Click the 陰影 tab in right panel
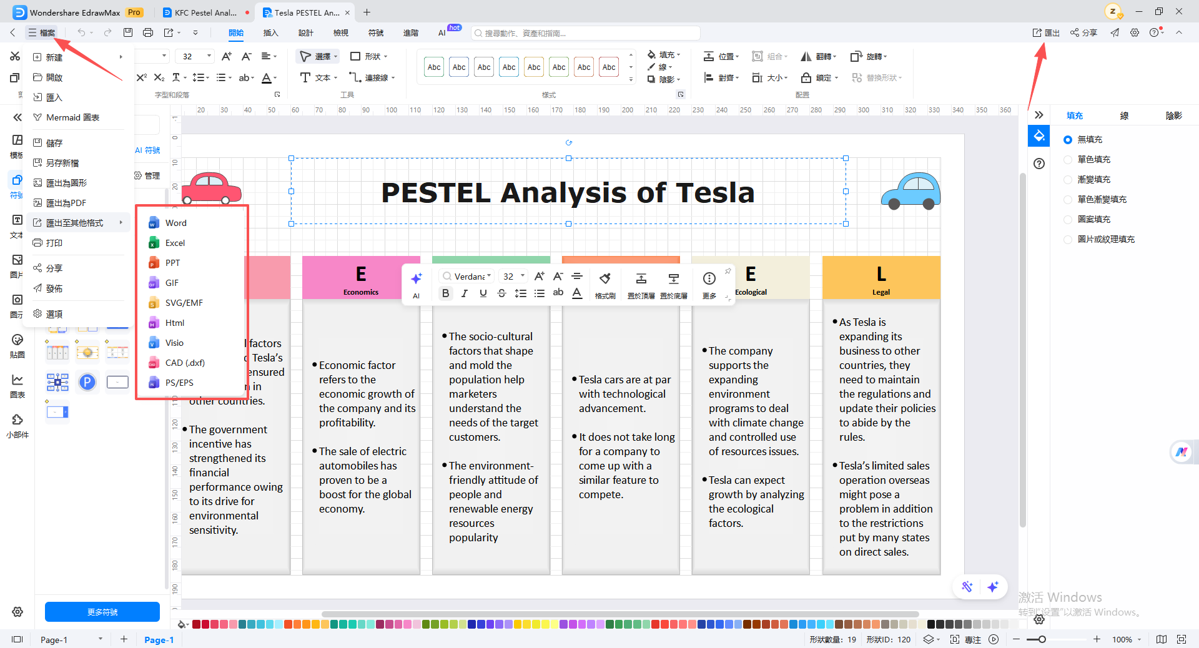 click(1174, 115)
